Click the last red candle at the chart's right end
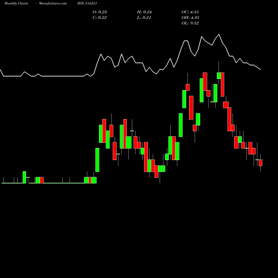Viewport: 278px width, 278px height. [261, 163]
